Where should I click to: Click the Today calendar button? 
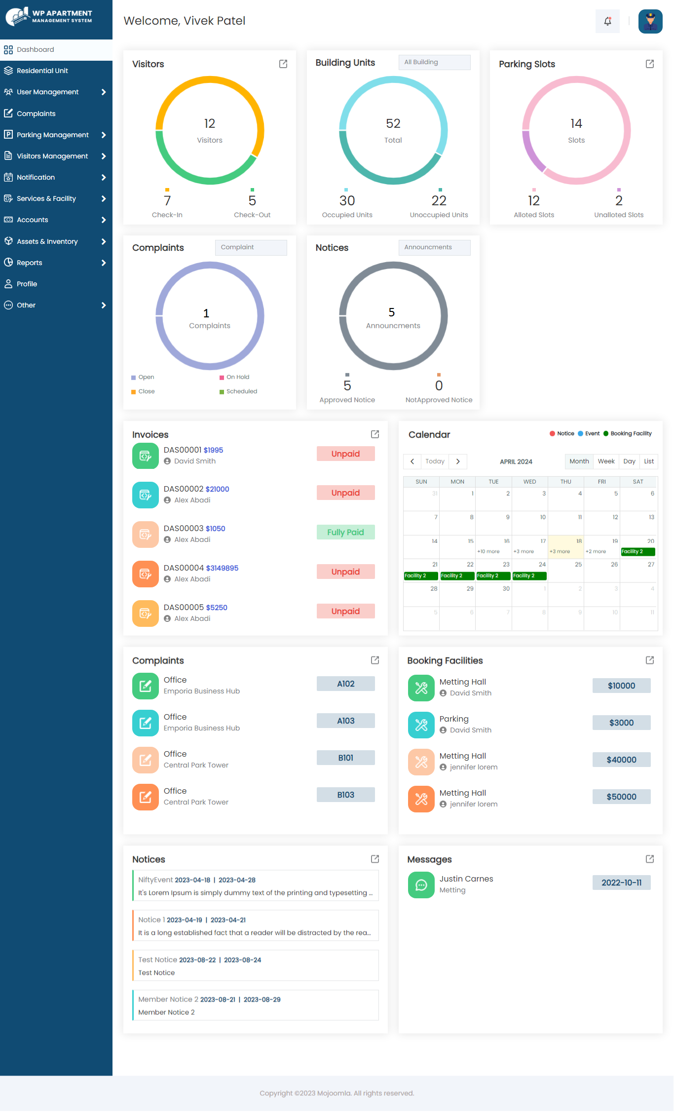click(435, 461)
